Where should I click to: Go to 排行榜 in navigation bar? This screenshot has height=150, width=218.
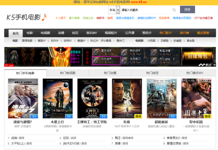[x=185, y=33]
